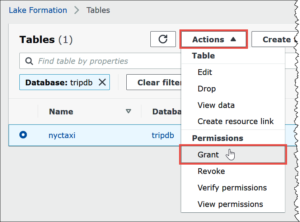Screen dimensions: 300x222
Task: Collapse the Actions dropdown menu
Action: pos(214,39)
